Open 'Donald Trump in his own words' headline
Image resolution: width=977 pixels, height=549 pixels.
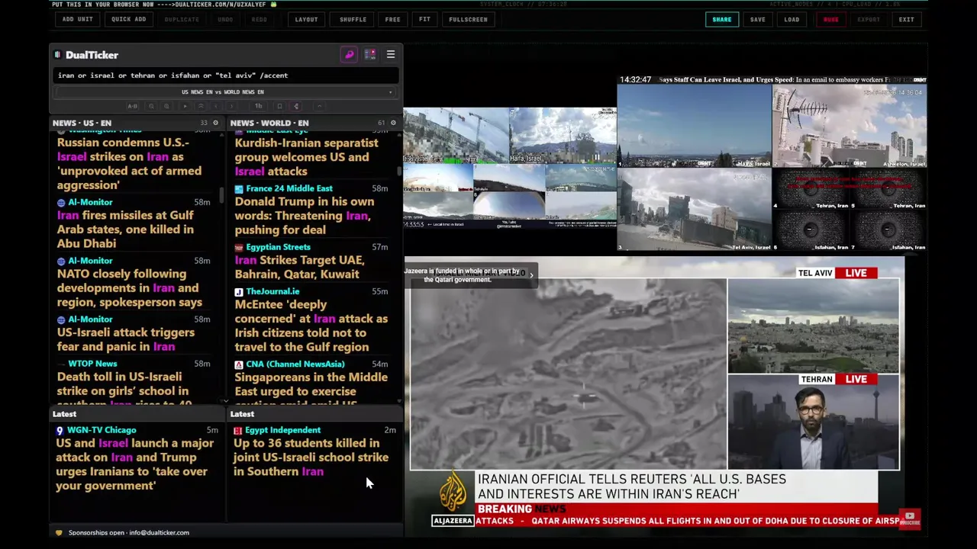(304, 216)
